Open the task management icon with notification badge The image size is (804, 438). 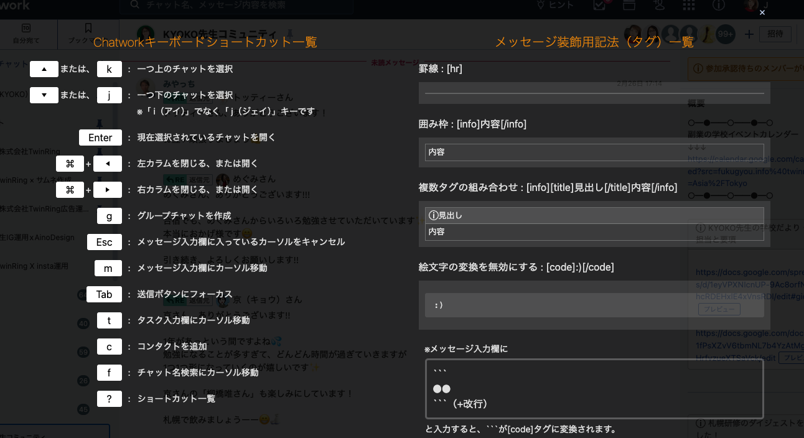598,5
